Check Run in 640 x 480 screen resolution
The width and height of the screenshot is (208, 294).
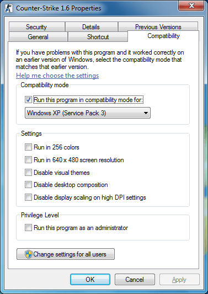tap(28, 160)
